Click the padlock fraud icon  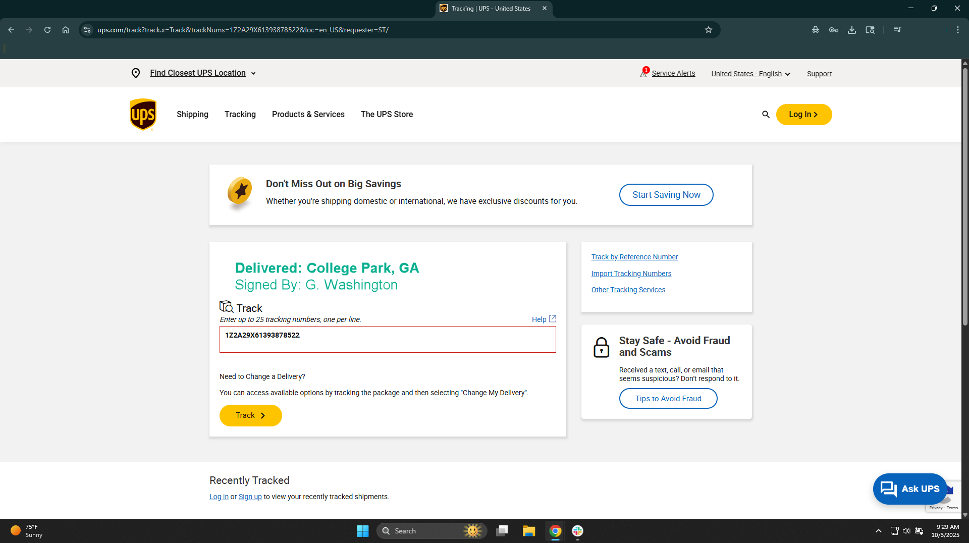coord(601,347)
